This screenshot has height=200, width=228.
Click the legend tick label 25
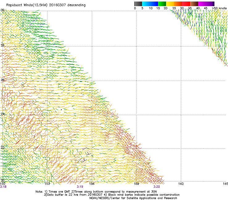[x=174, y=8]
